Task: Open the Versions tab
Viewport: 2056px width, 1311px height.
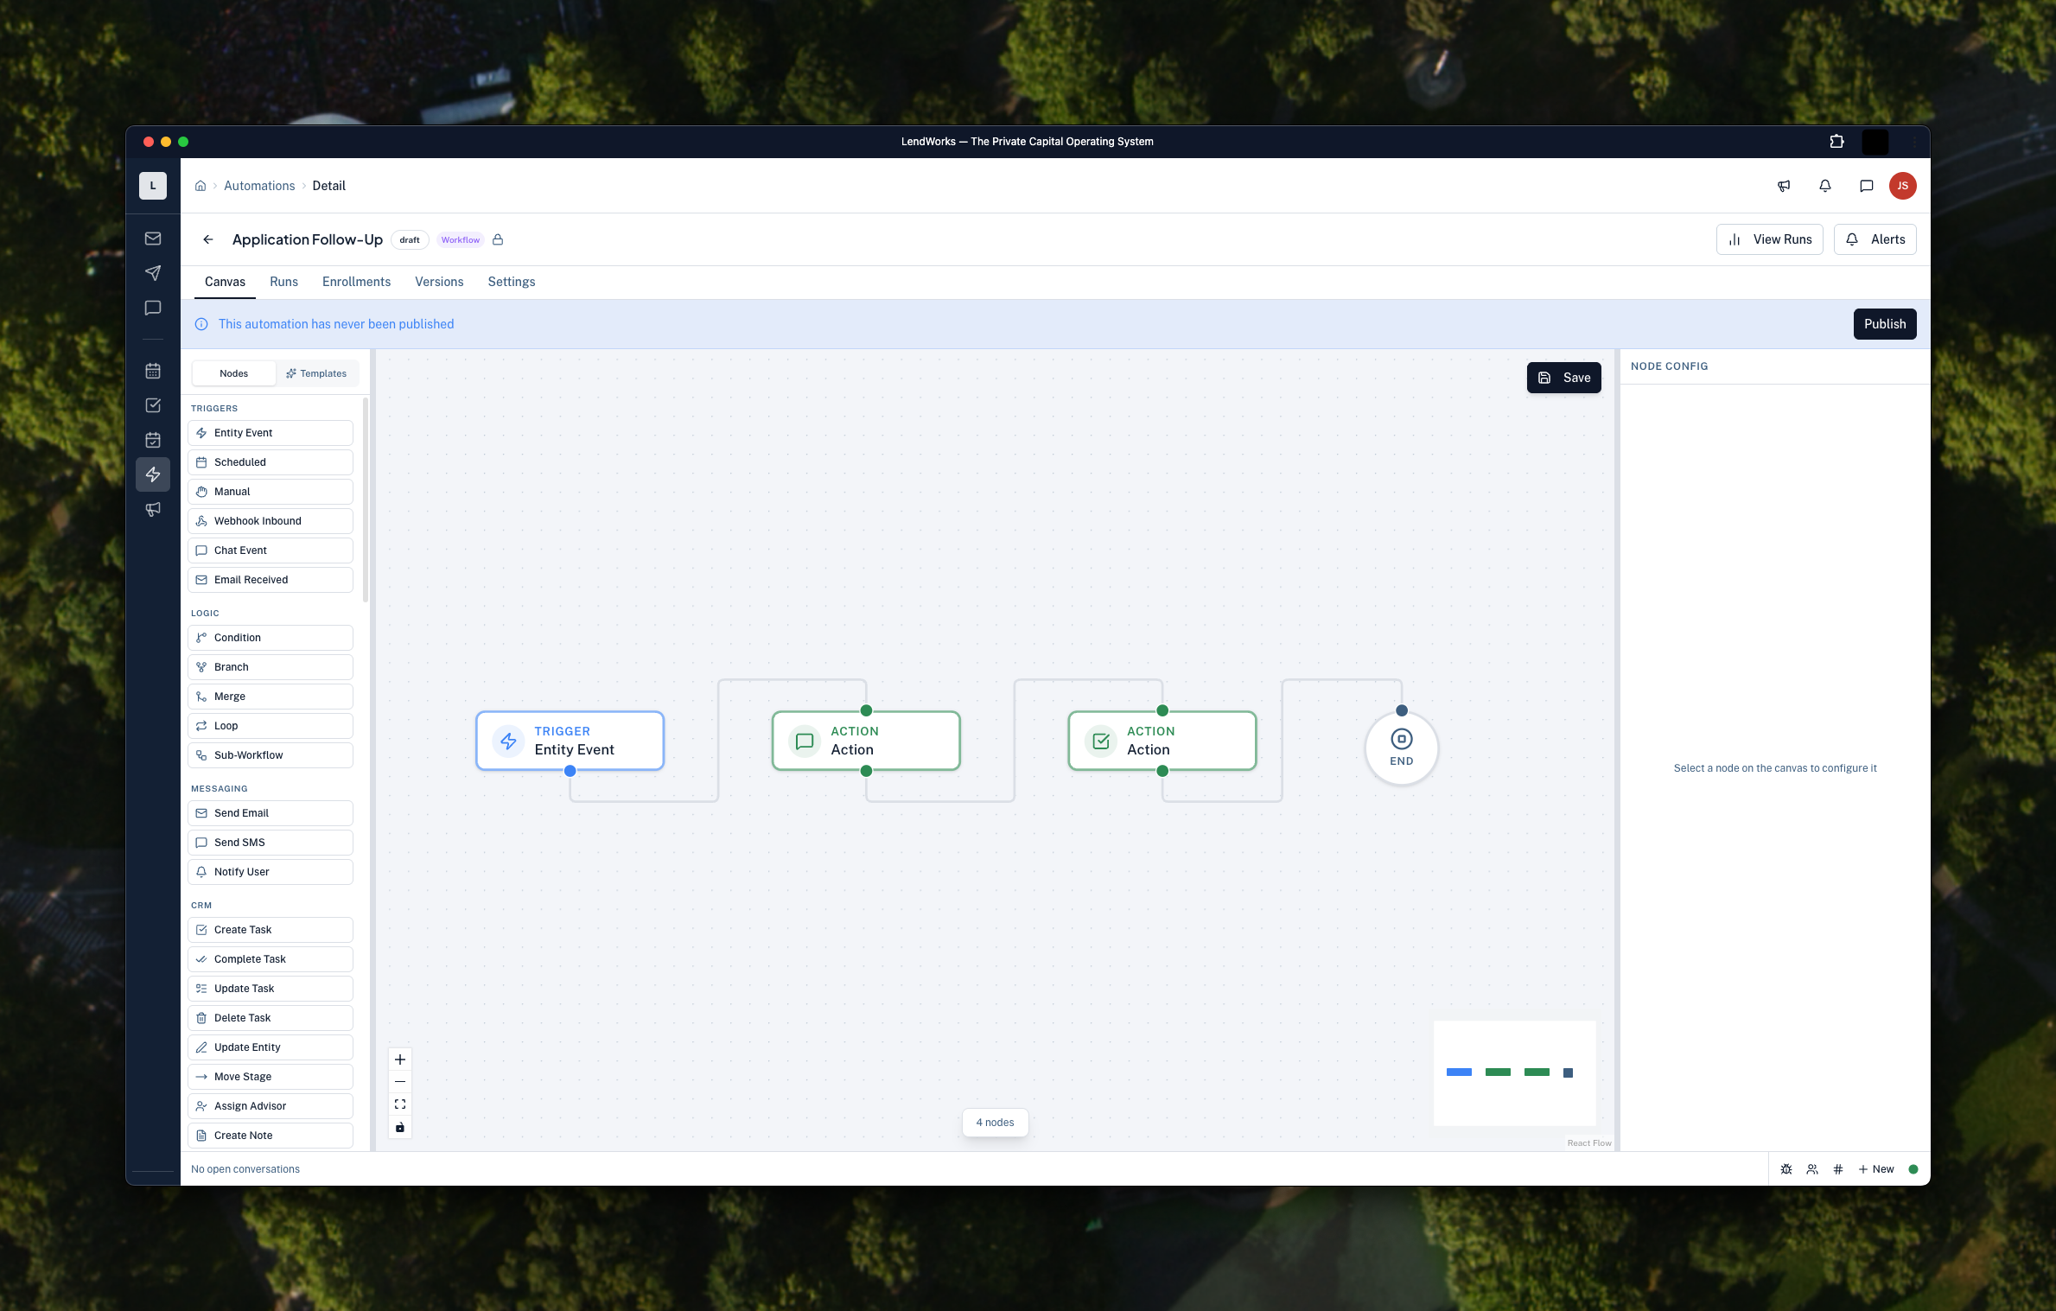Action: [x=439, y=282]
